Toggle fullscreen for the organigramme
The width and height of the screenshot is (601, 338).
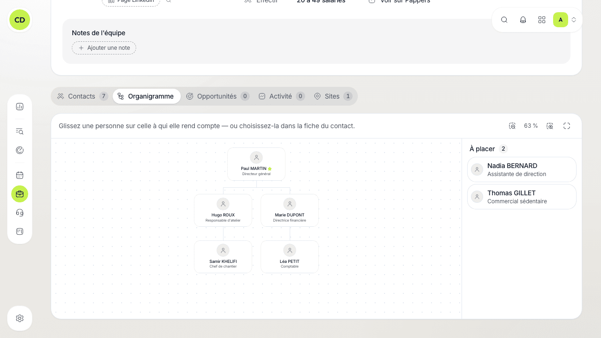pyautogui.click(x=567, y=126)
